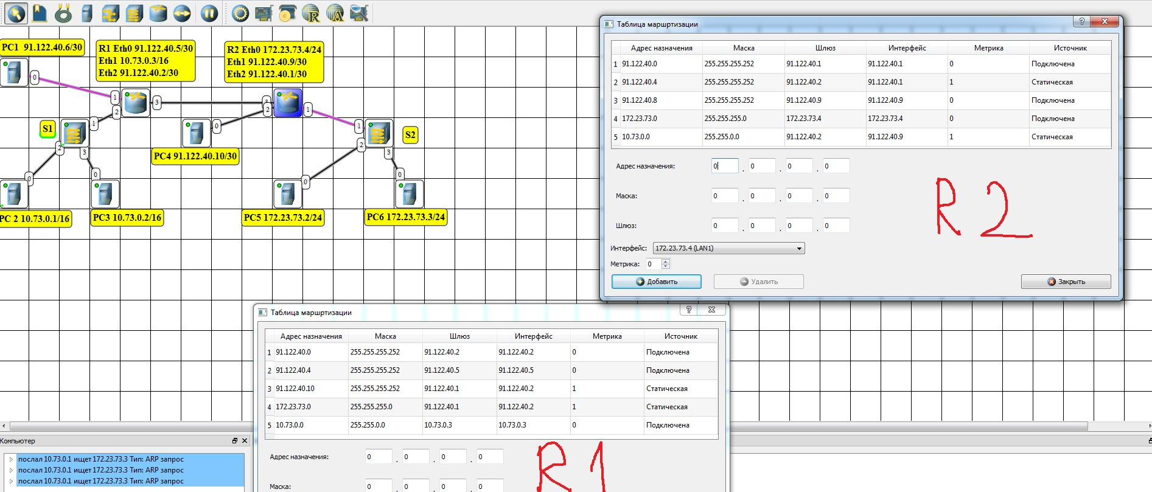Focus first octet of R2 Маска field
Screen dimensions: 1152x492
pos(725,196)
